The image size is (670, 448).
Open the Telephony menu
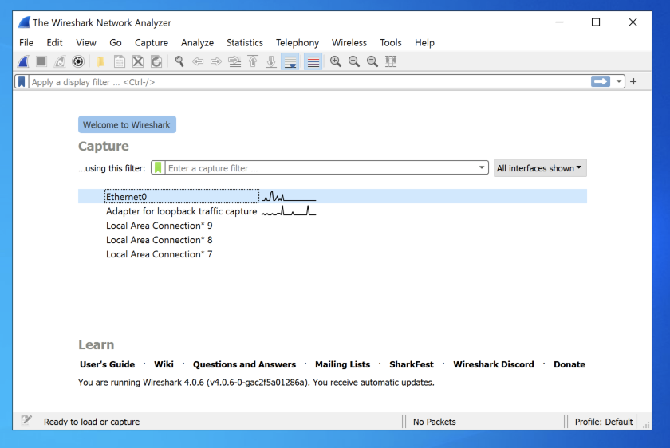point(298,43)
